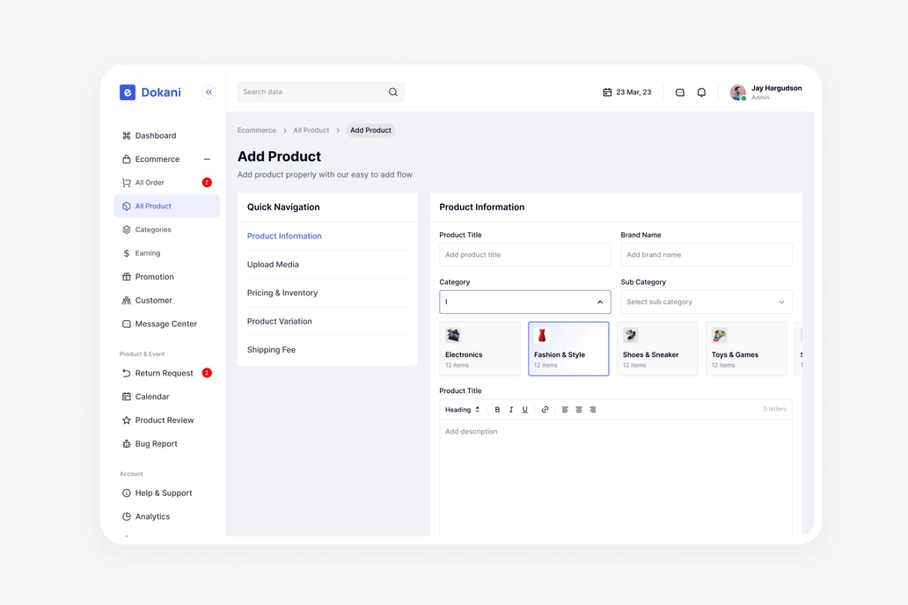
Task: Click the Categories layers icon
Action: (126, 230)
